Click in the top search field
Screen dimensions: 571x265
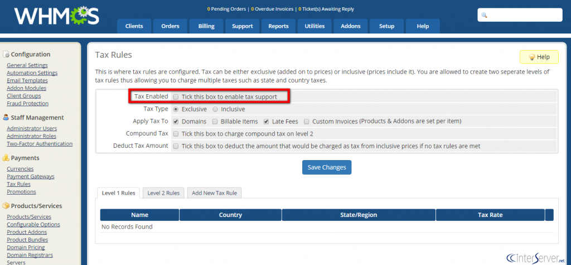[520, 15]
